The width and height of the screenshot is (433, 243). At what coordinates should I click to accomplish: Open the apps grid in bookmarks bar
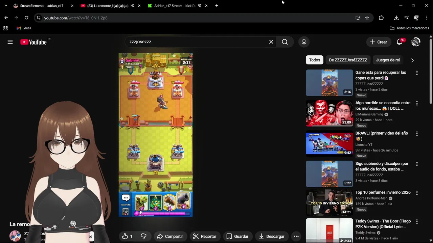5,28
